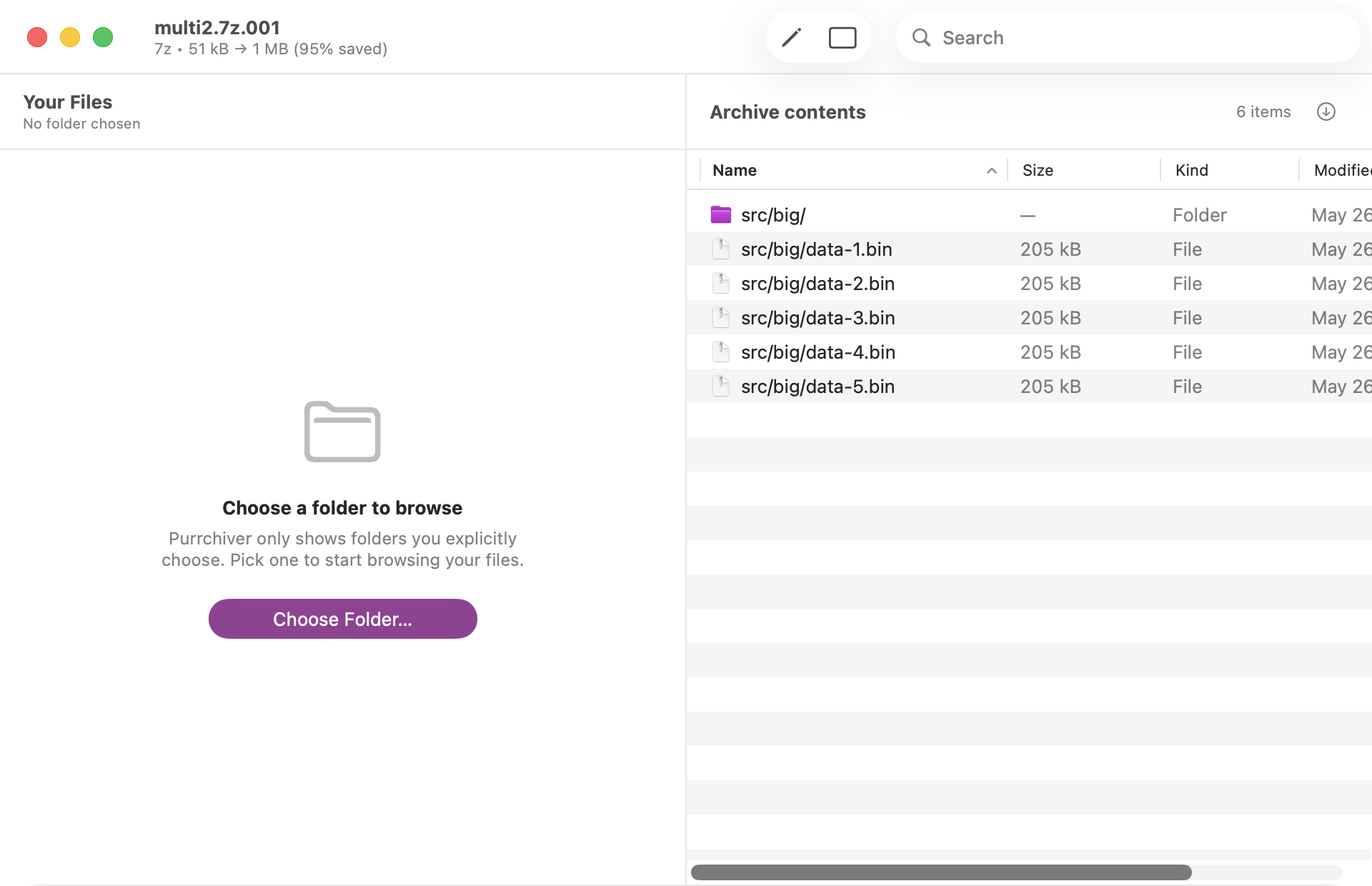Click the empty folder placeholder icon
The image size is (1372, 886).
tap(342, 432)
